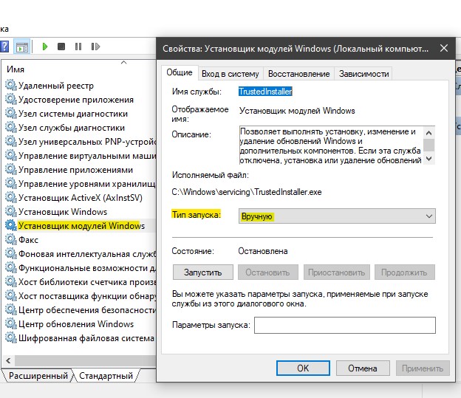This screenshot has width=461, height=398.
Task: Click gear icon of Управление приложениями
Action: pyautogui.click(x=11, y=170)
